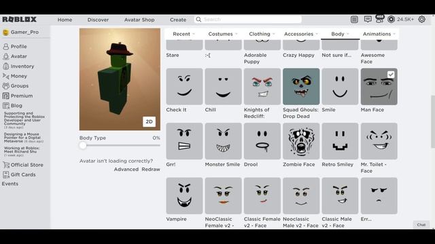Open the Blog sidebar icon
This screenshot has height=244, width=435.
pyautogui.click(x=5, y=106)
